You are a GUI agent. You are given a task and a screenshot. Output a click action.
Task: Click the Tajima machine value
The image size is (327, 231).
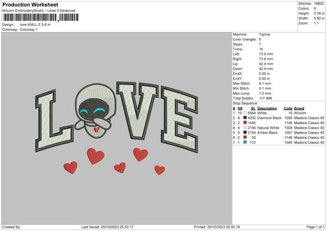[265, 34]
